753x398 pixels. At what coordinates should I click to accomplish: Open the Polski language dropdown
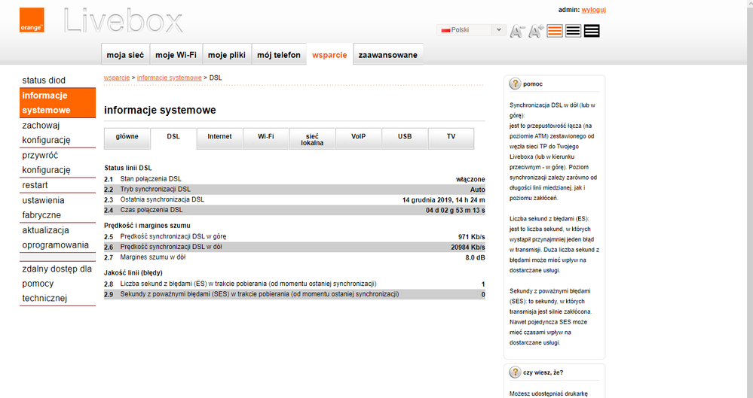[x=470, y=30]
